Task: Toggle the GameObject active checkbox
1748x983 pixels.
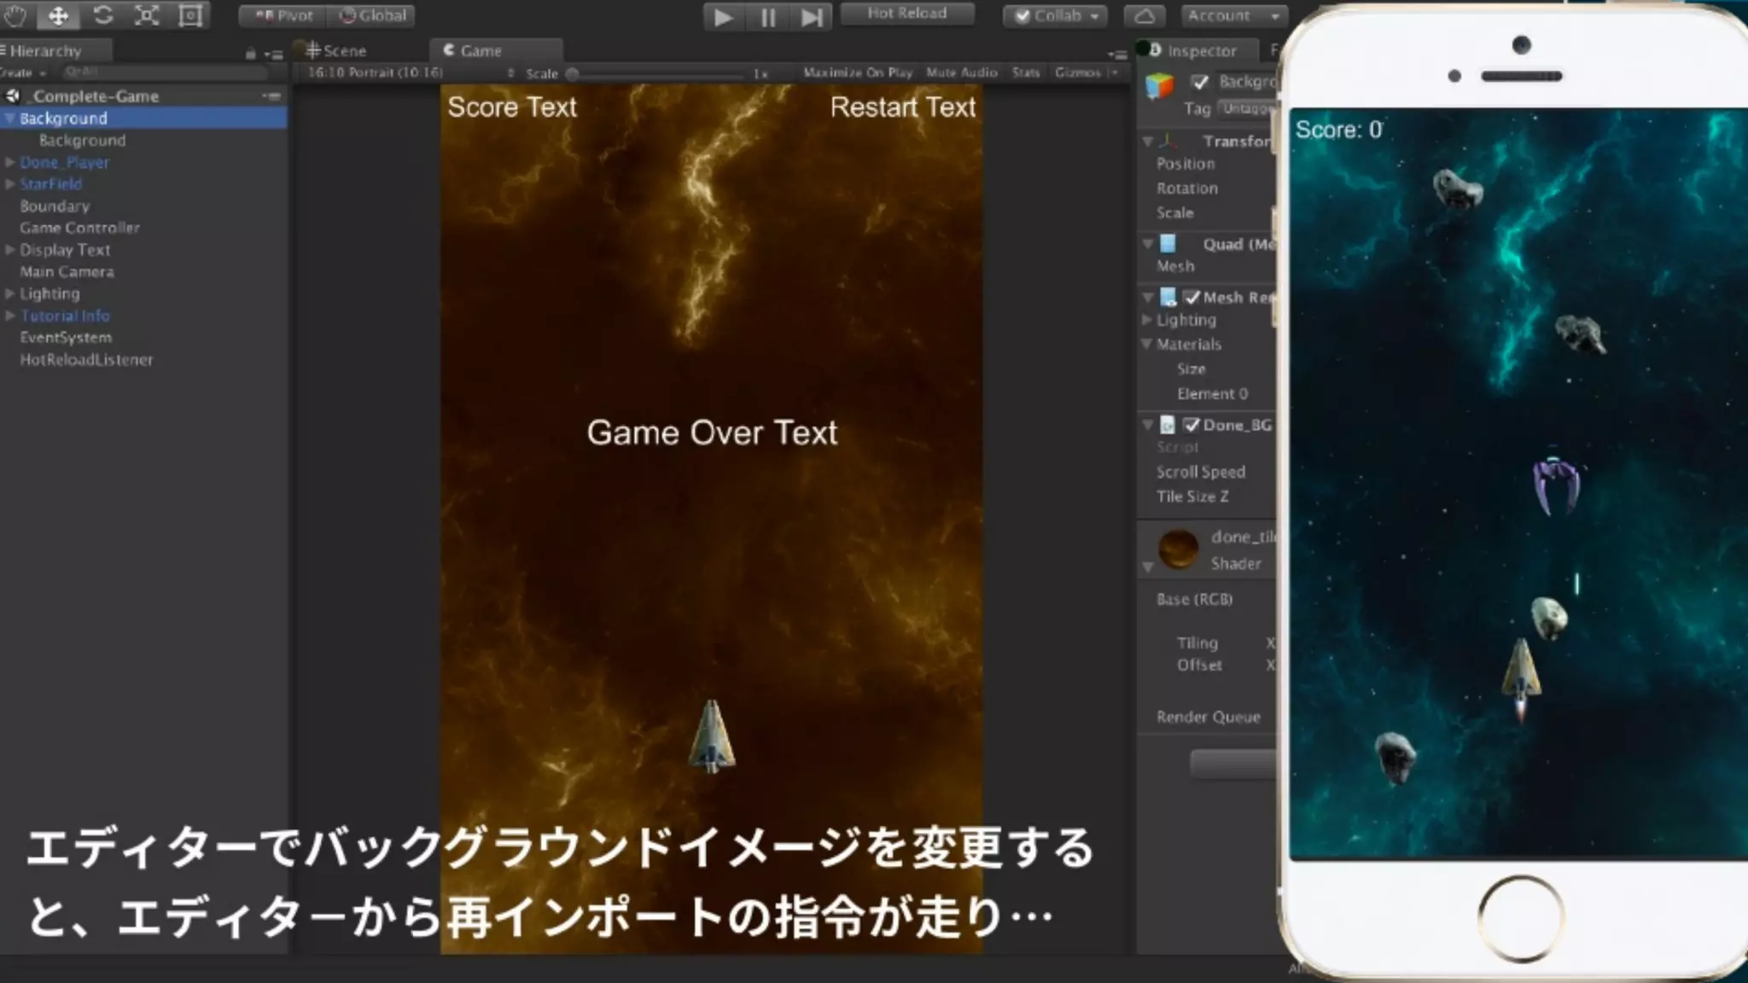Action: [1200, 82]
